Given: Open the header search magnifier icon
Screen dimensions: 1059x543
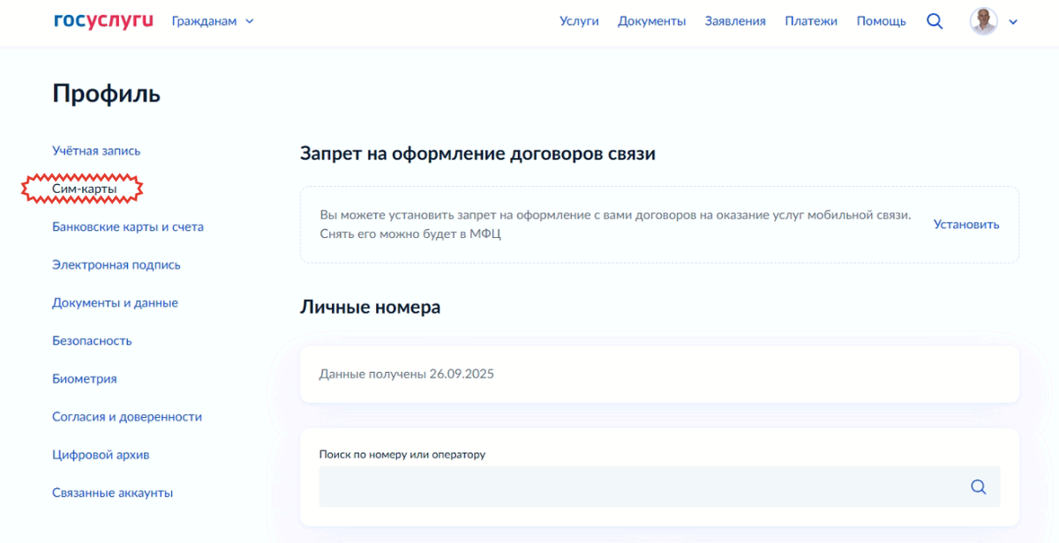Looking at the screenshot, I should pyautogui.click(x=935, y=20).
